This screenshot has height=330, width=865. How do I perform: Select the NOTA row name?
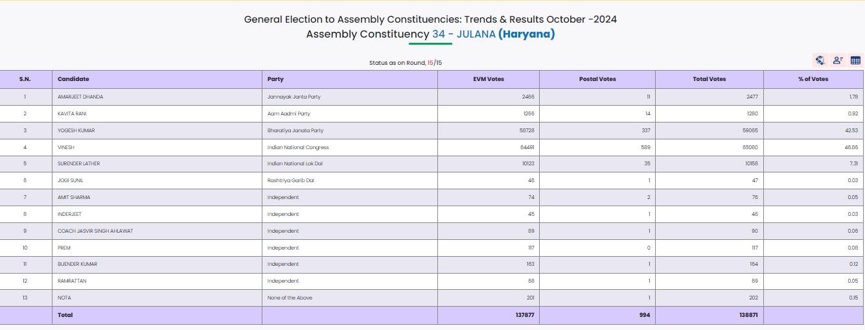pos(64,298)
